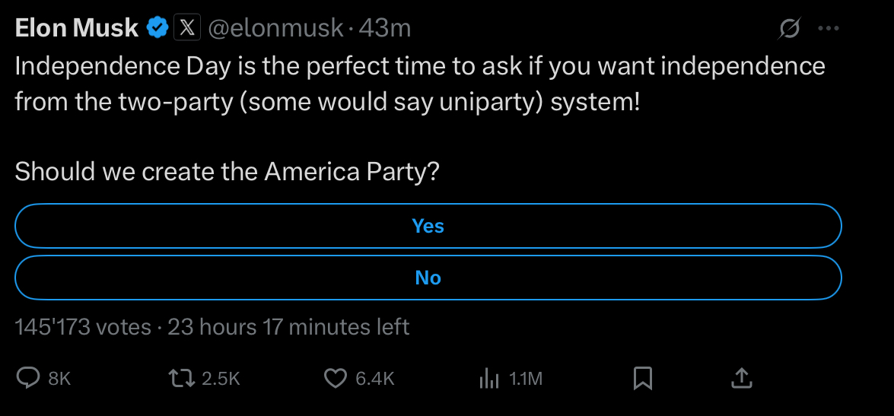Click the 2.5K reposts count
Image resolution: width=894 pixels, height=416 pixels.
click(x=221, y=379)
